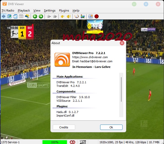The width and height of the screenshot is (164, 144).
Task: Open the Playback menu
Action: pos(24,11)
